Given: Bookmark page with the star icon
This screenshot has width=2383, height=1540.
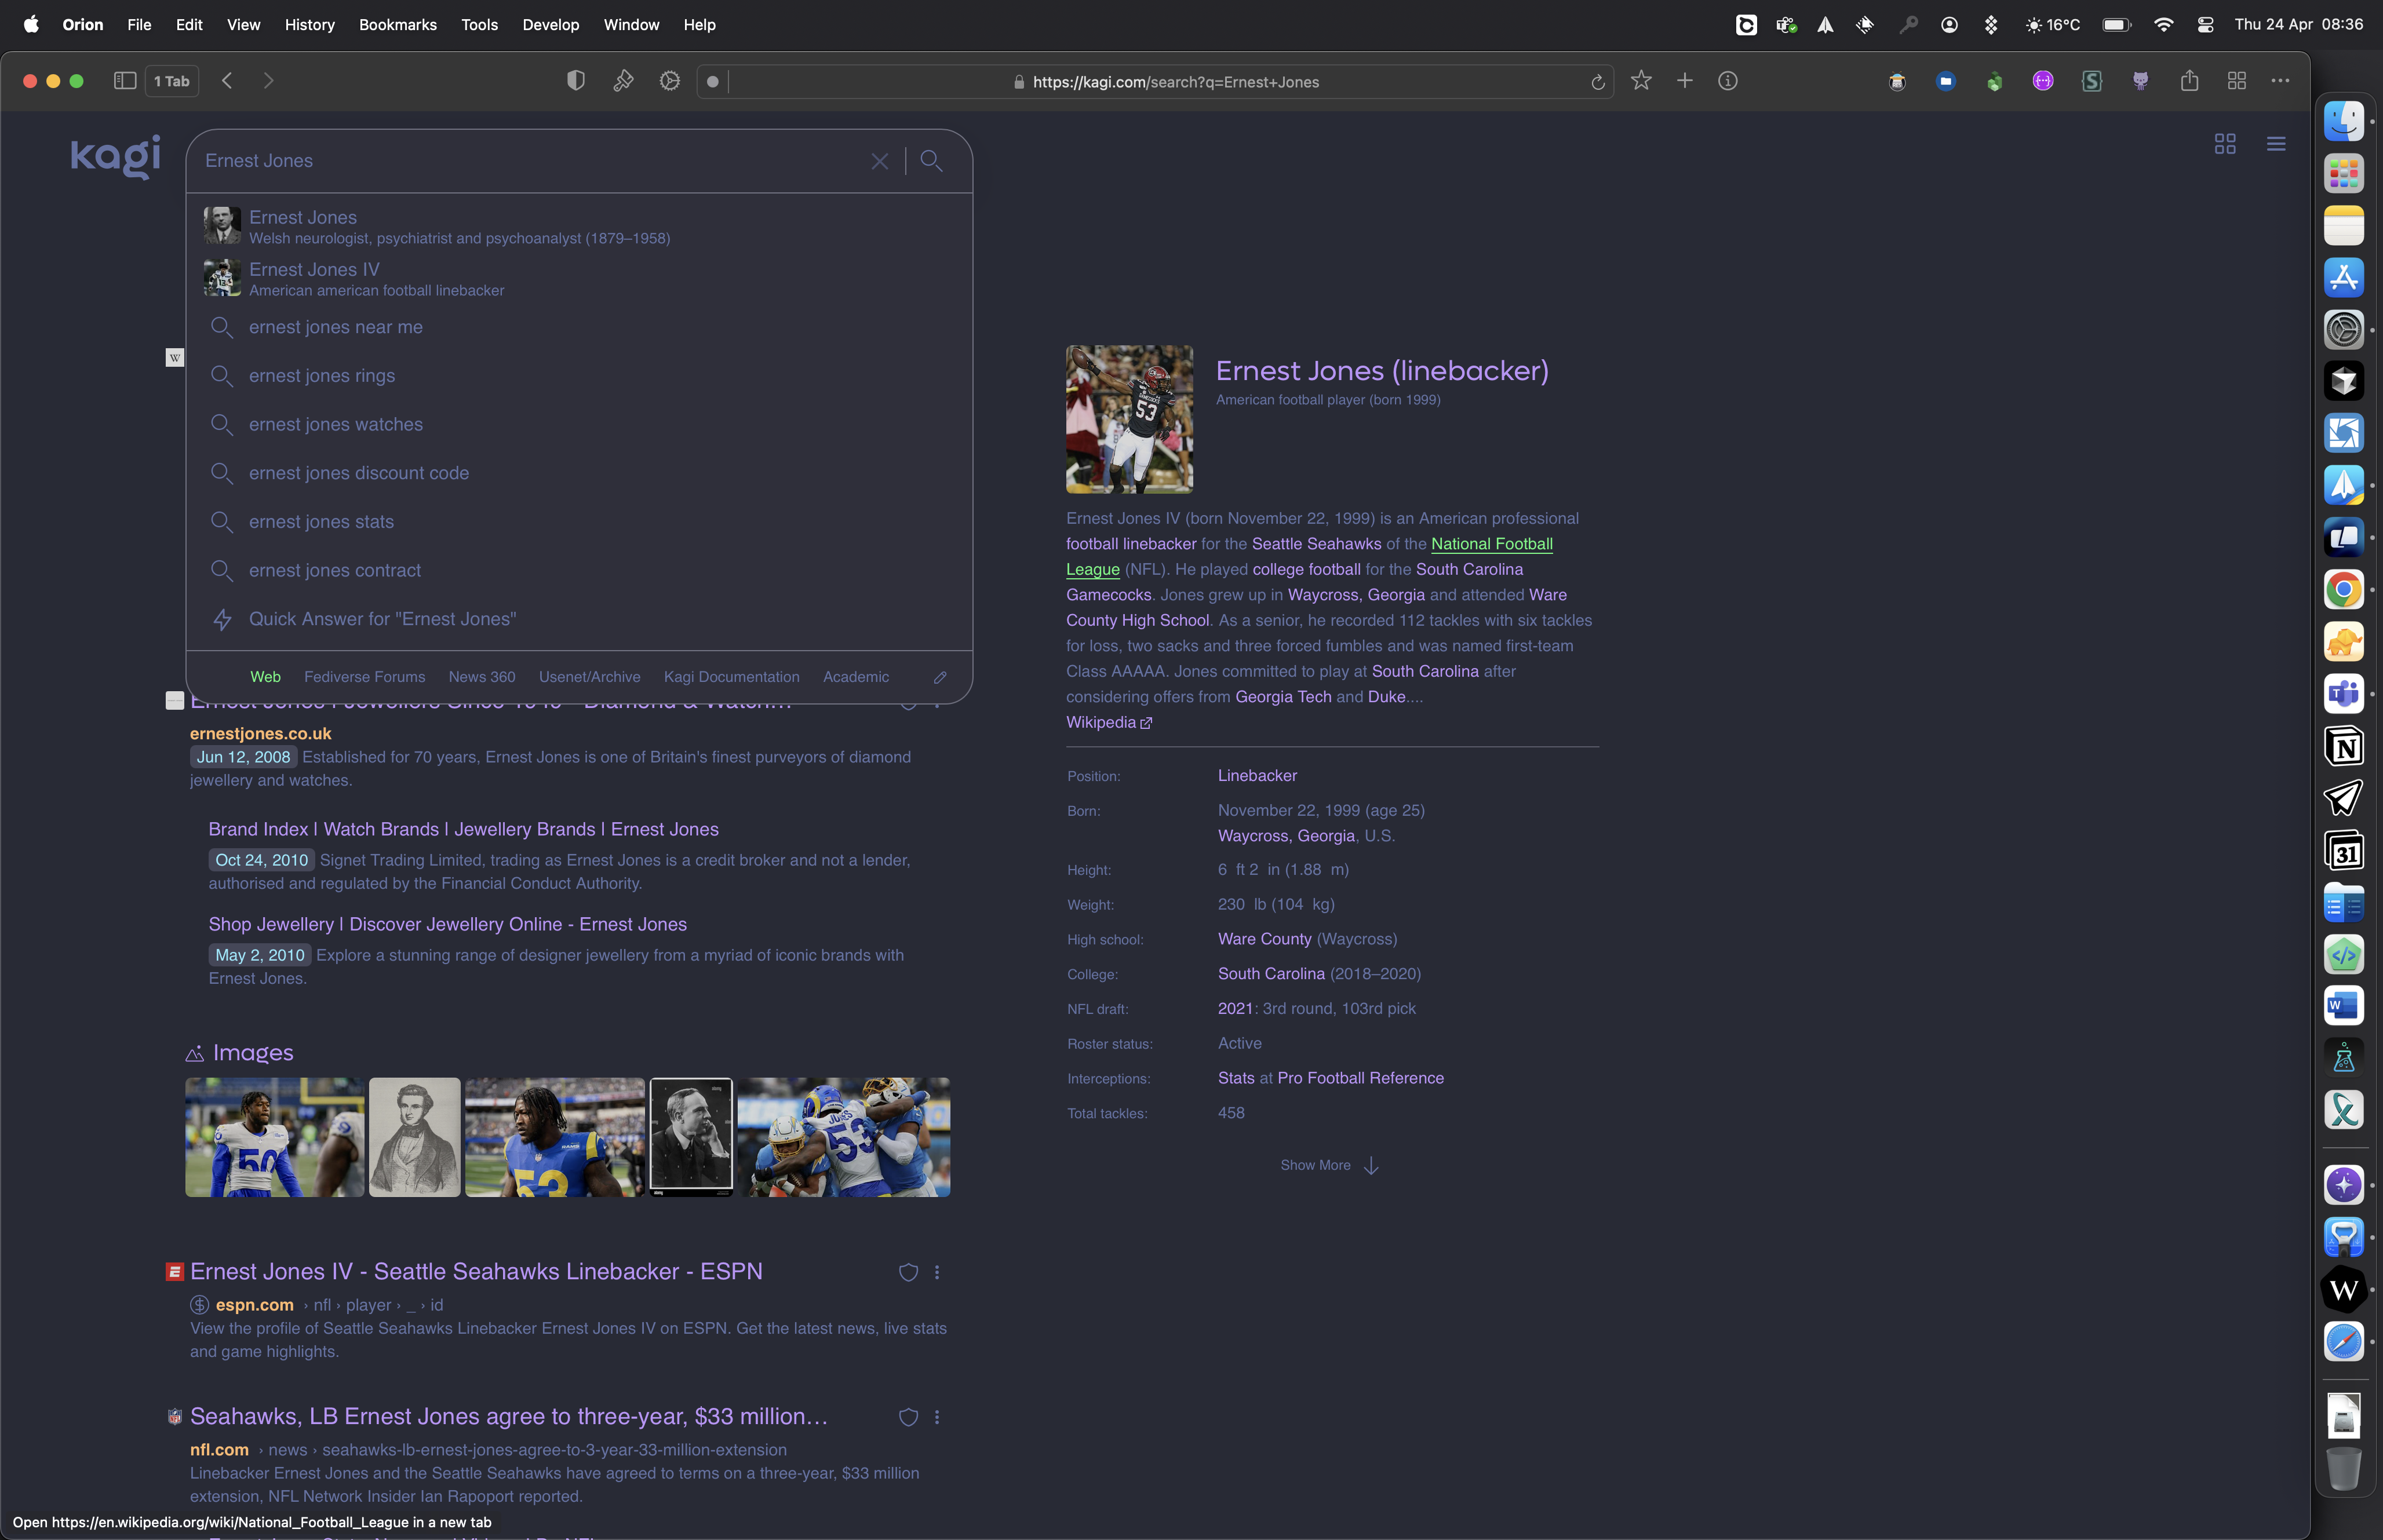Looking at the screenshot, I should coord(1641,81).
